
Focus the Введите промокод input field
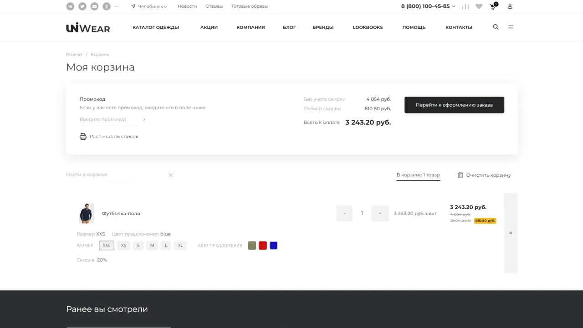(x=109, y=119)
